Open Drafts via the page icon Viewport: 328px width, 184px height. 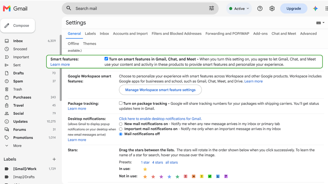[7, 73]
